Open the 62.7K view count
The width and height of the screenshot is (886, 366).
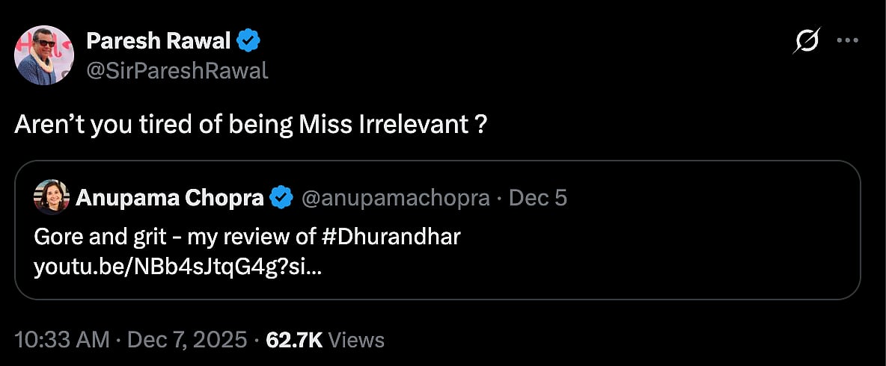click(294, 341)
